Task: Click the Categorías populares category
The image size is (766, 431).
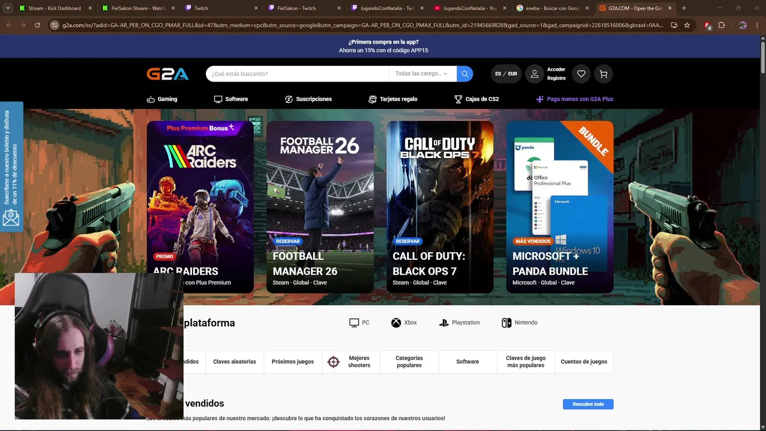Action: pyautogui.click(x=409, y=362)
